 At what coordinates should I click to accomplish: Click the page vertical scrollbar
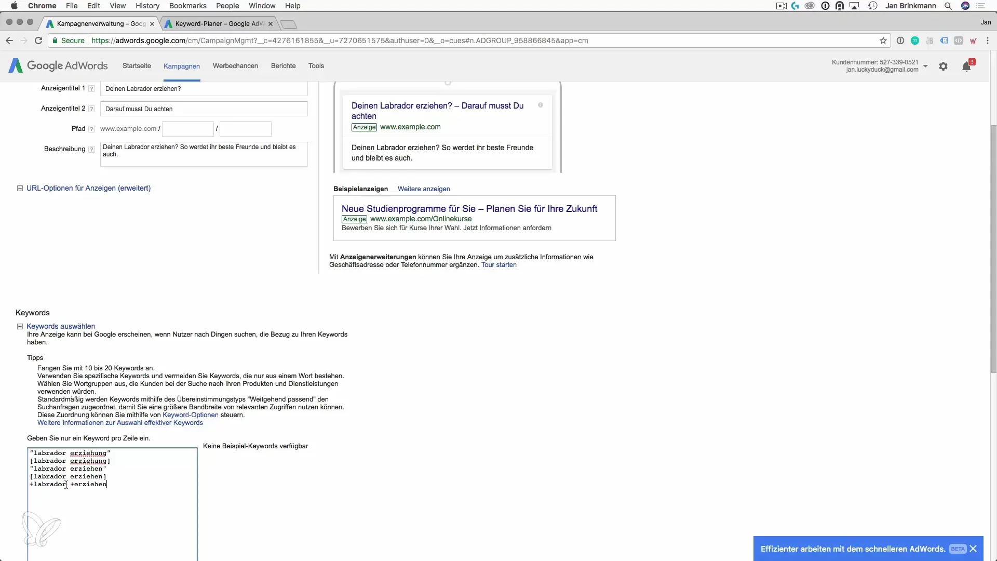point(993,249)
